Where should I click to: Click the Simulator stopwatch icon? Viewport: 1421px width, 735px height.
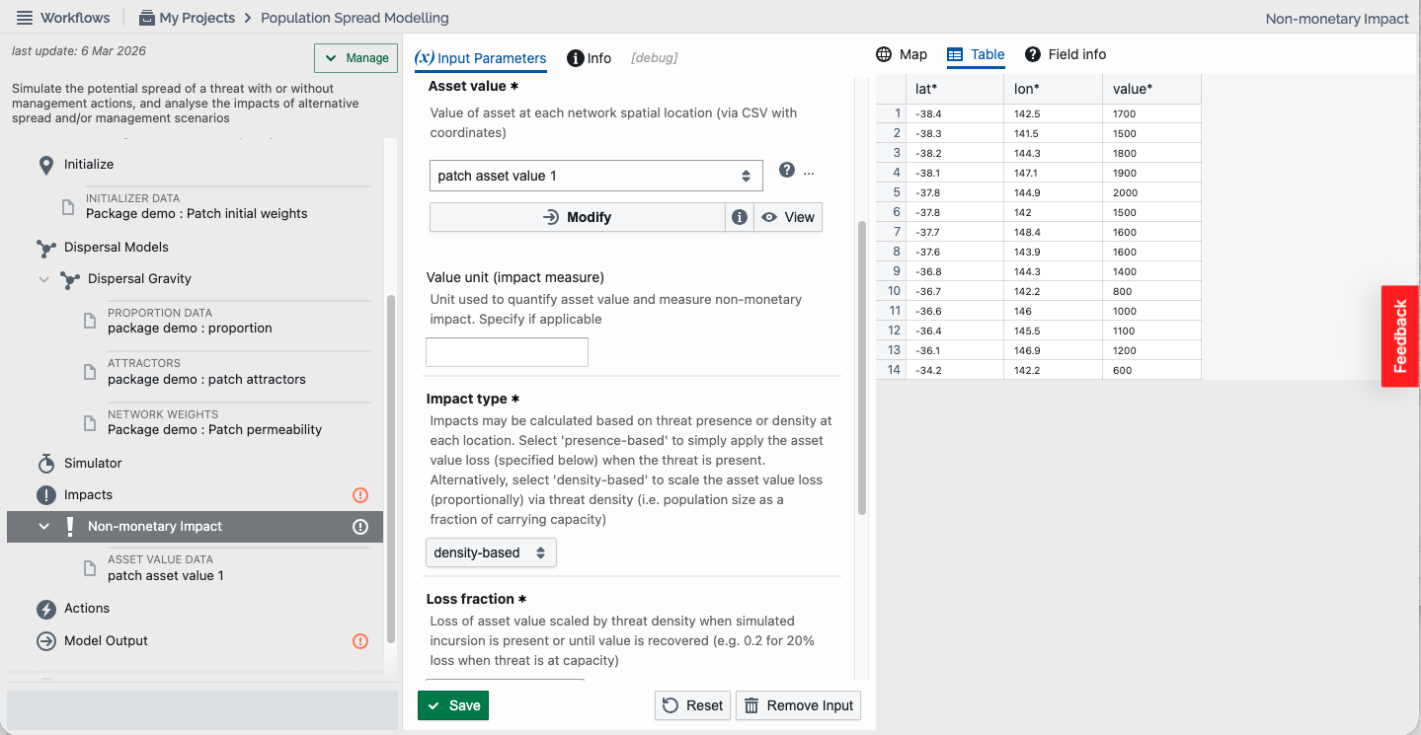pyautogui.click(x=45, y=463)
